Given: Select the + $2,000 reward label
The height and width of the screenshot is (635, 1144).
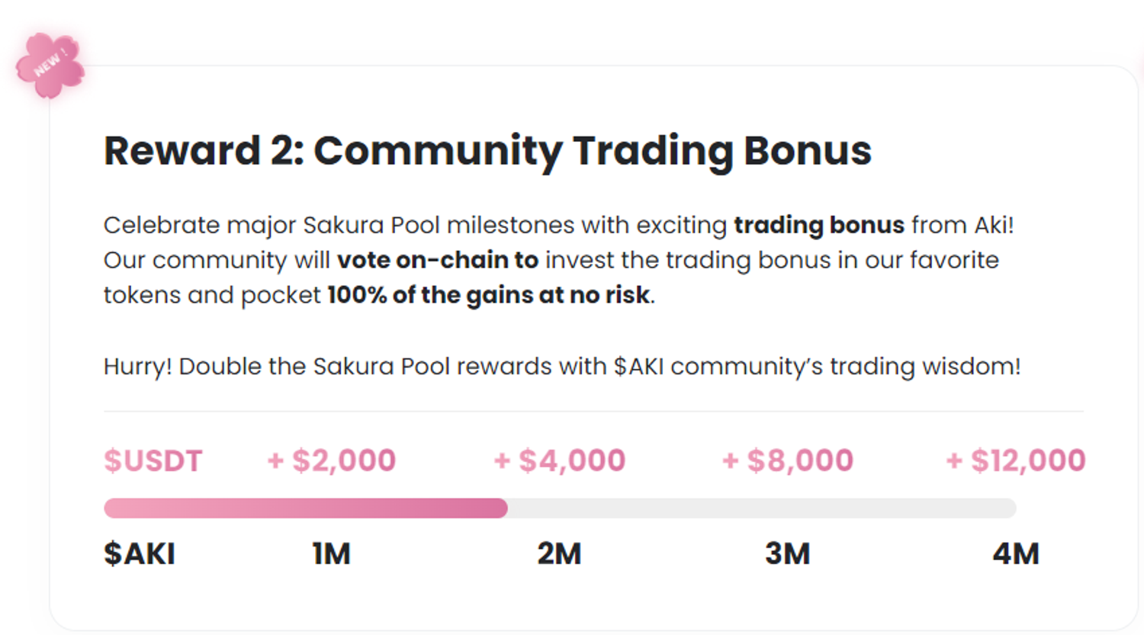Looking at the screenshot, I should 332,460.
